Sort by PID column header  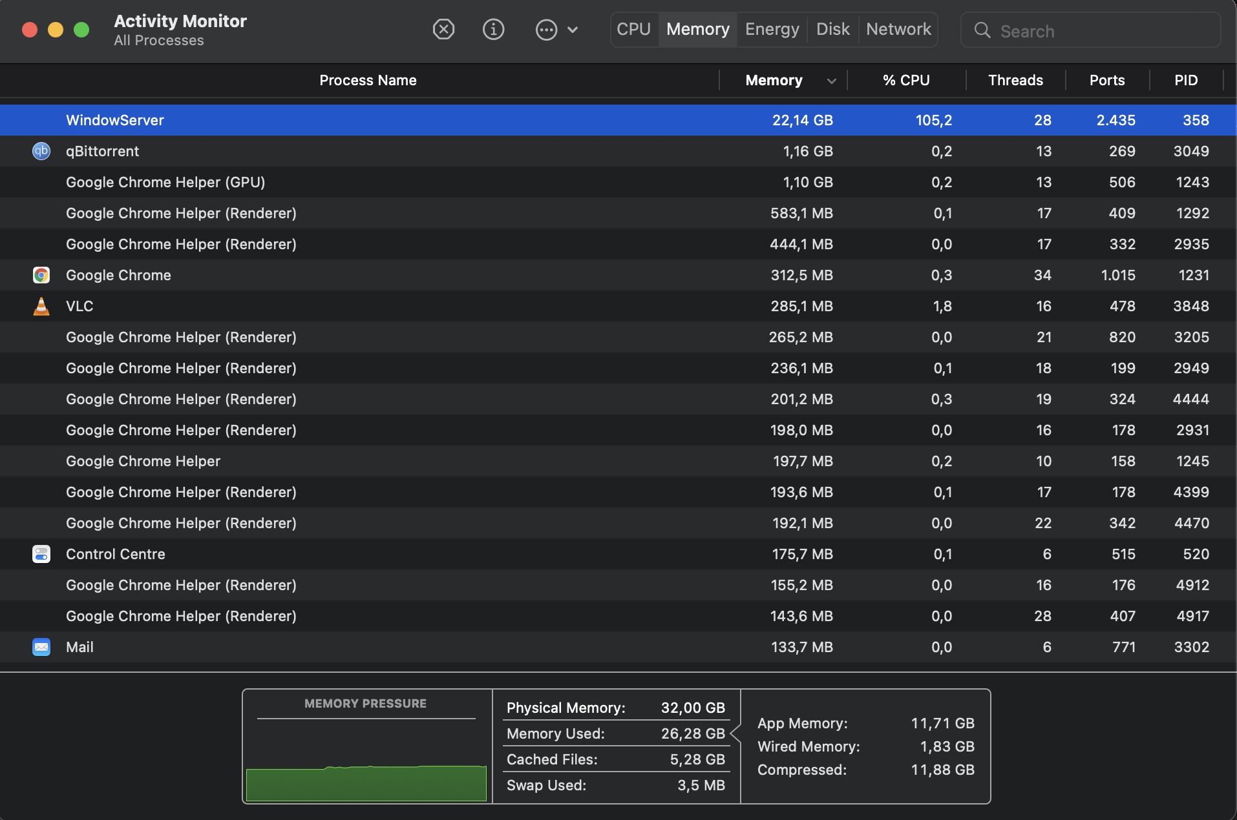click(1186, 80)
